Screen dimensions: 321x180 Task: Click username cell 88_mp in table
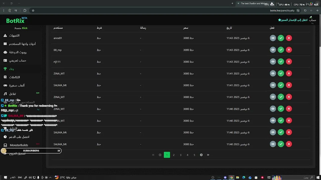[x=57, y=50]
